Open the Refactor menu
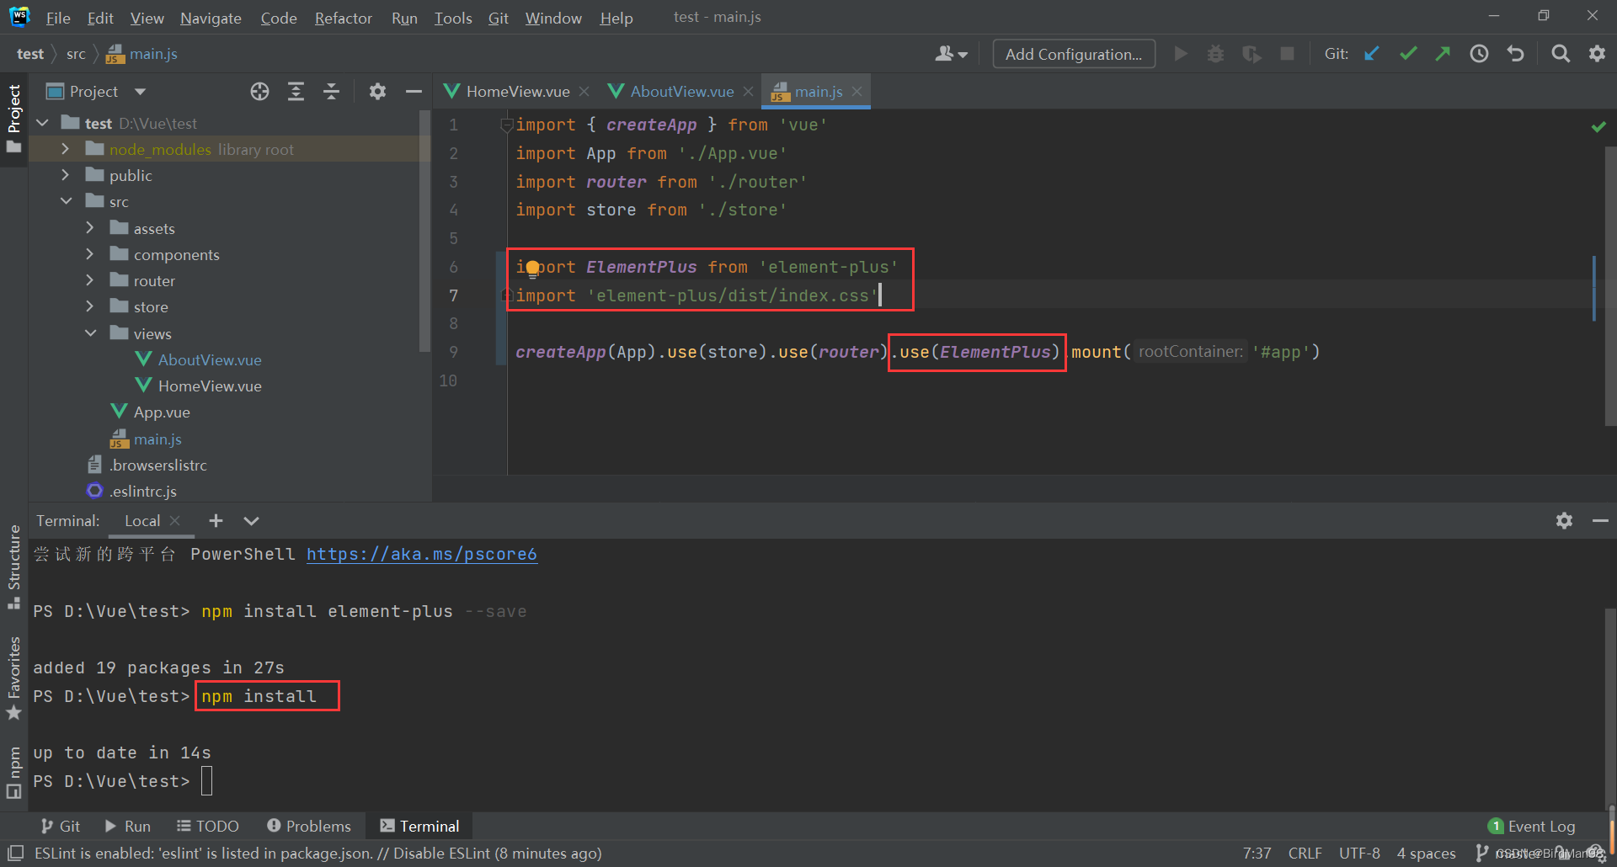Image resolution: width=1617 pixels, height=867 pixels. [342, 17]
